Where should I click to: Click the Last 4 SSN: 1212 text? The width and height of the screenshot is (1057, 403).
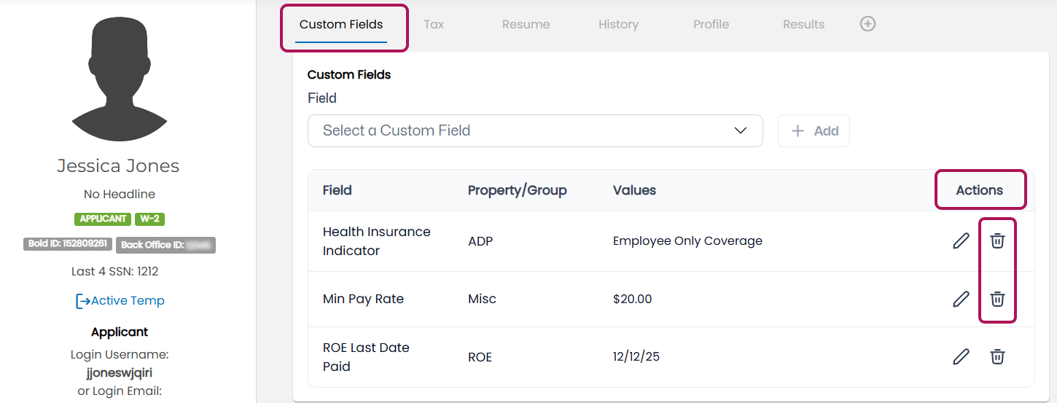115,272
